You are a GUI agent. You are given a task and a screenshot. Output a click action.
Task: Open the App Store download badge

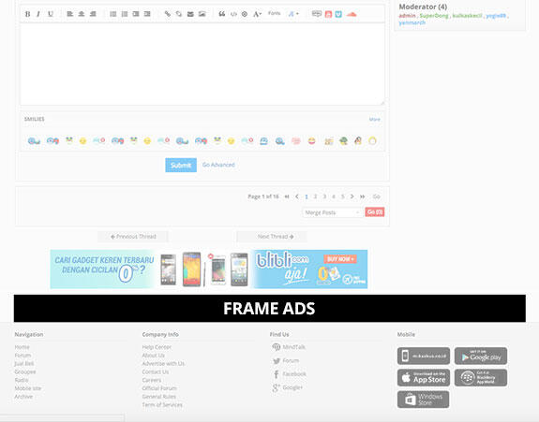(x=424, y=378)
